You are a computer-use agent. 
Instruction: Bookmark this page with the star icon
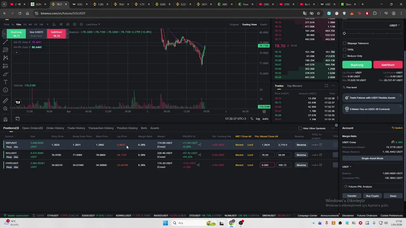(x=318, y=13)
